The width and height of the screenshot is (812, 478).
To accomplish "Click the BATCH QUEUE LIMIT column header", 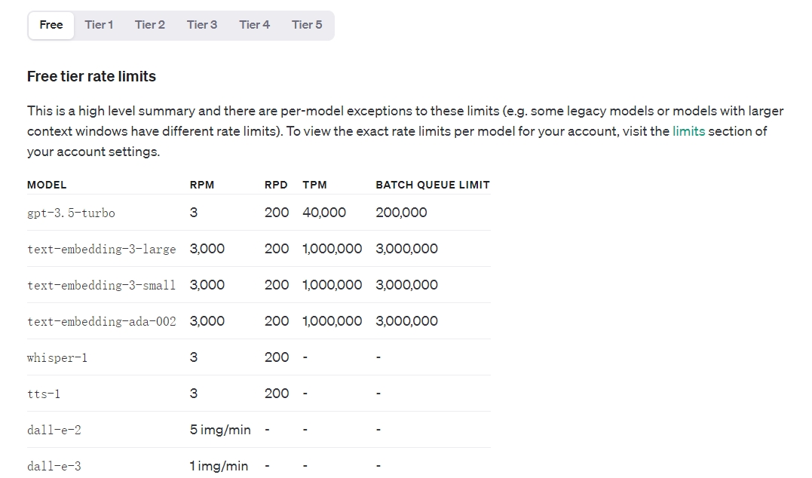I will click(433, 185).
